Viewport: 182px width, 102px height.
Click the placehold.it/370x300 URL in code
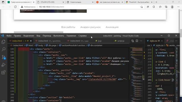coord(102,79)
